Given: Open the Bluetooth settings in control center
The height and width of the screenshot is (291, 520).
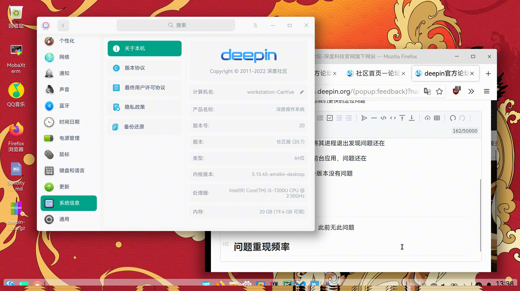Looking at the screenshot, I should [64, 106].
